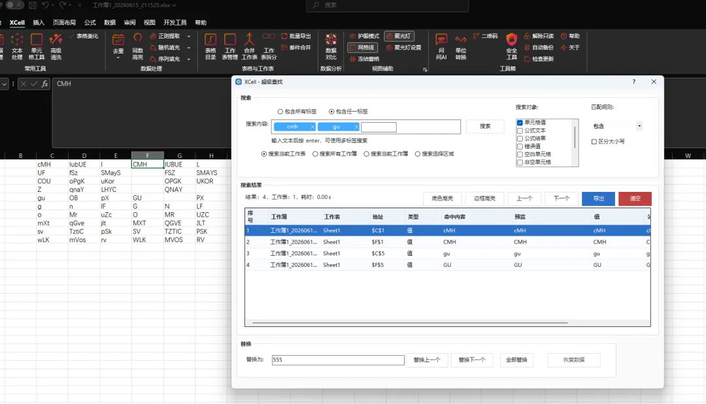The image size is (706, 404).
Task: Check the 公式文本 search target checkbox
Action: [x=520, y=131]
